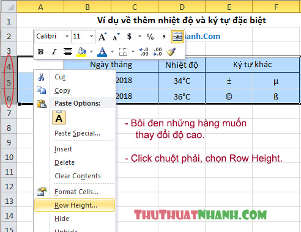The height and width of the screenshot is (232, 301).
Task: Apply Percent Style from mini toolbar
Action: tap(150, 37)
